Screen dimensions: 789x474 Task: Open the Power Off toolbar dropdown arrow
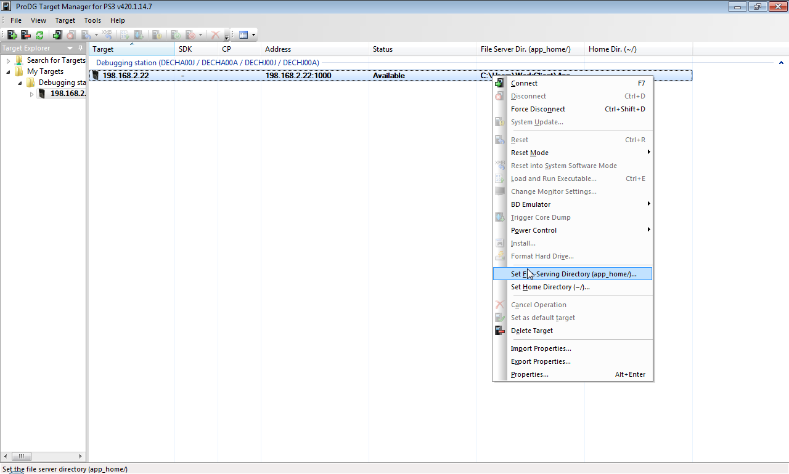(x=200, y=35)
